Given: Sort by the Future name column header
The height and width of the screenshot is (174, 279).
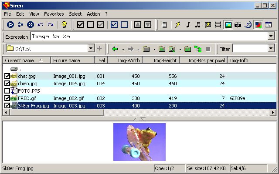Looking at the screenshot, I should pos(72,60).
